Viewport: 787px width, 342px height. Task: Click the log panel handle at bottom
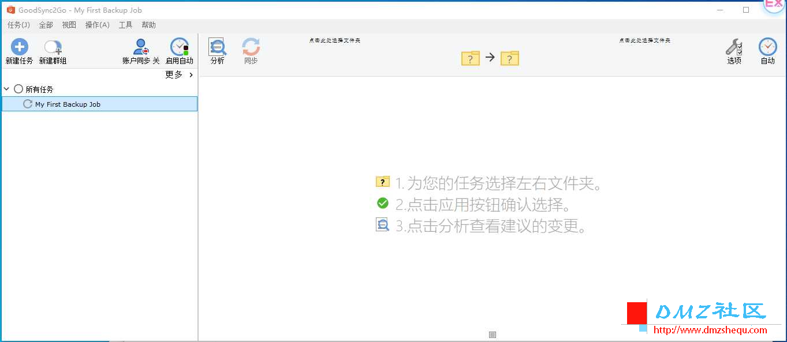click(493, 335)
